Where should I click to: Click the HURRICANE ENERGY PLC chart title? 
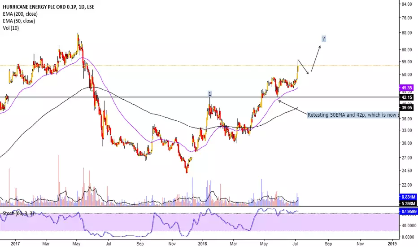[x=49, y=7]
